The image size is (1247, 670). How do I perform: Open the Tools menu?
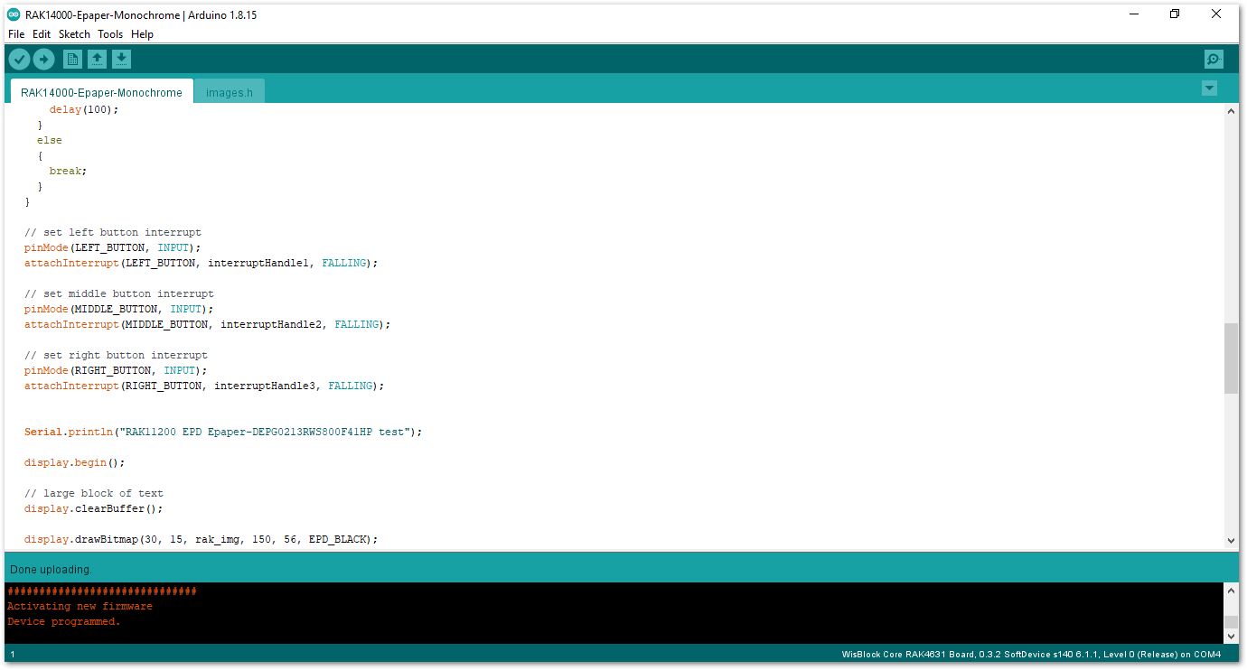pos(110,34)
